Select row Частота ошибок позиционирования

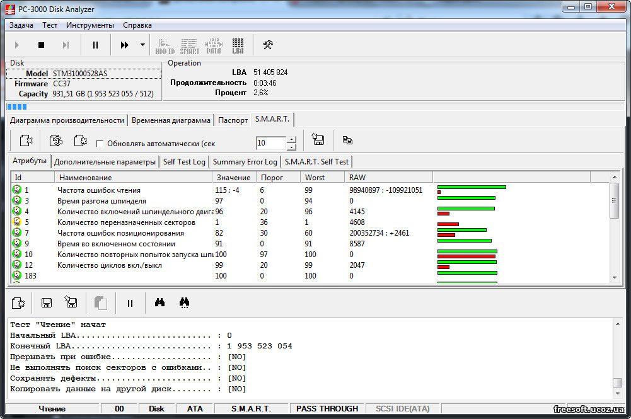(310, 233)
